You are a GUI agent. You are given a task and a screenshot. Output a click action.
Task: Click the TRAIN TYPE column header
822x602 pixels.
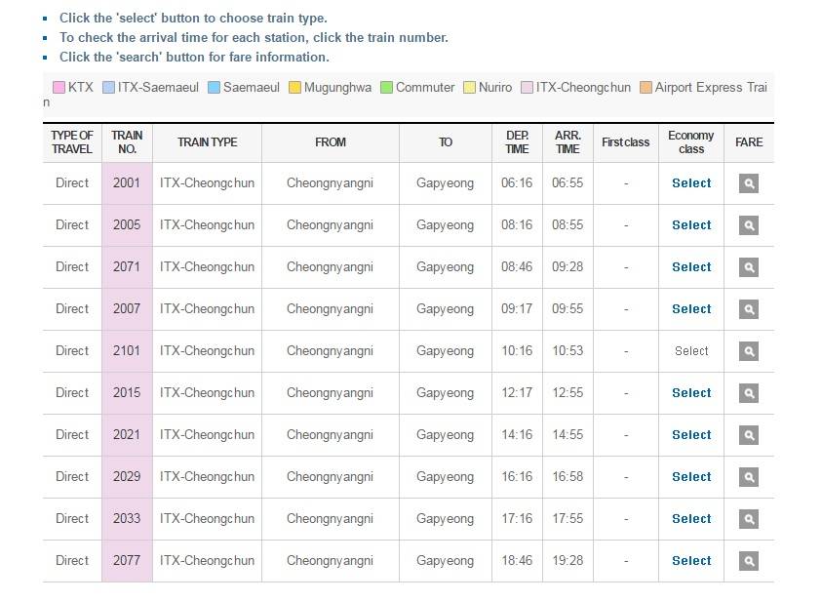[207, 142]
